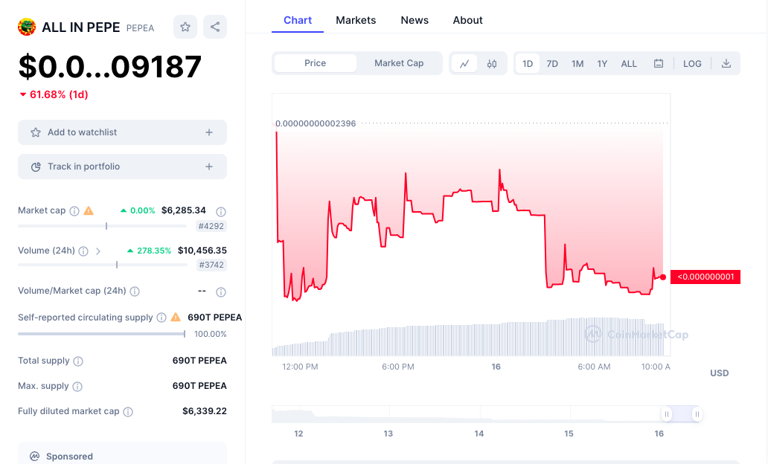The width and height of the screenshot is (768, 464).
Task: Click the info icon beside Total supply
Action: 78,361
